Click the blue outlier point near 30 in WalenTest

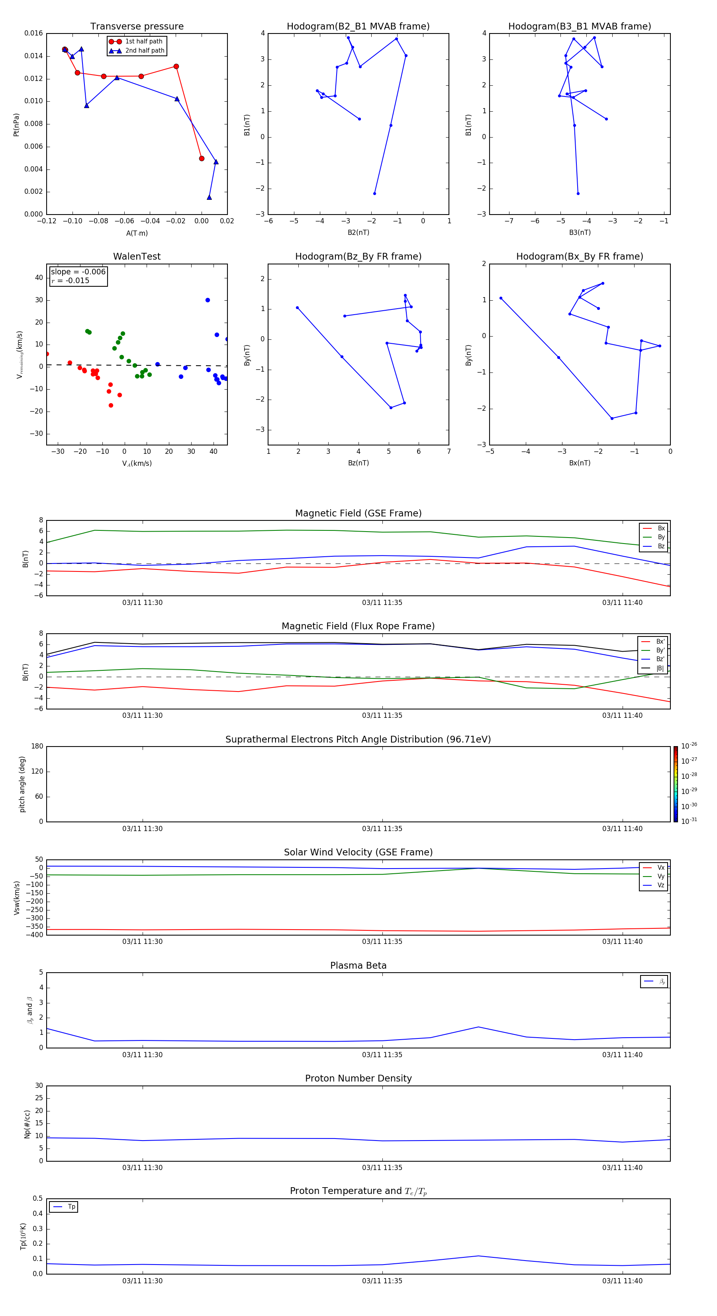point(208,300)
